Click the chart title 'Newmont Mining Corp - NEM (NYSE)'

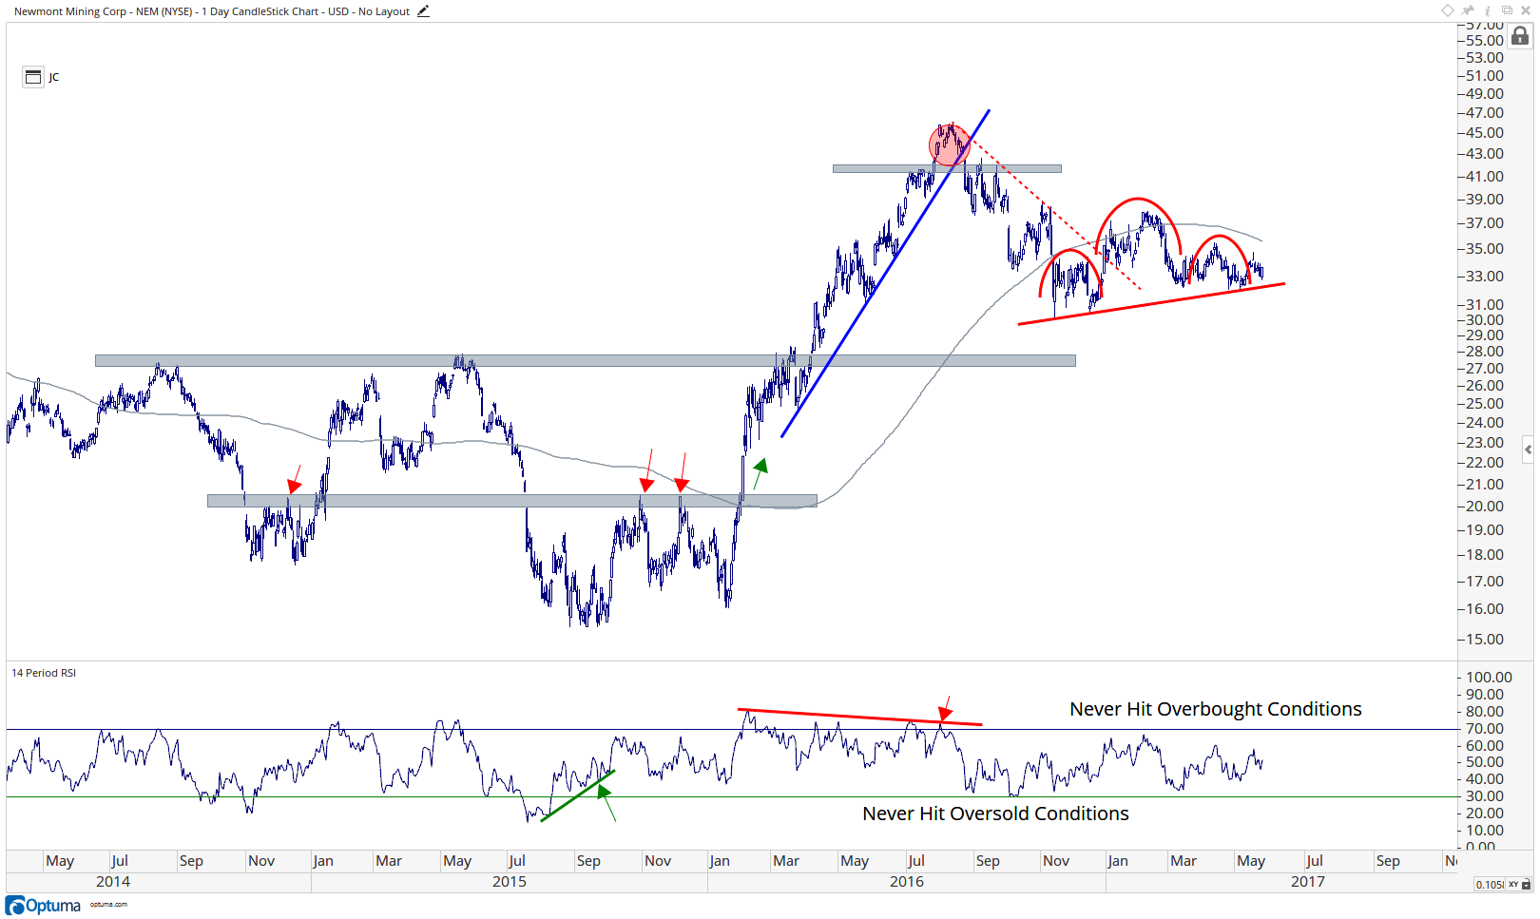[x=104, y=11]
